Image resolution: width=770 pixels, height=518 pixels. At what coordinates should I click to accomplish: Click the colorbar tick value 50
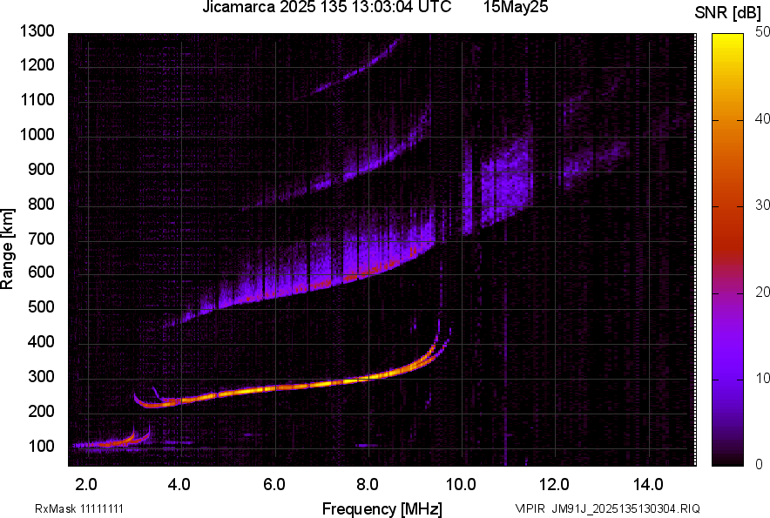[x=762, y=32]
